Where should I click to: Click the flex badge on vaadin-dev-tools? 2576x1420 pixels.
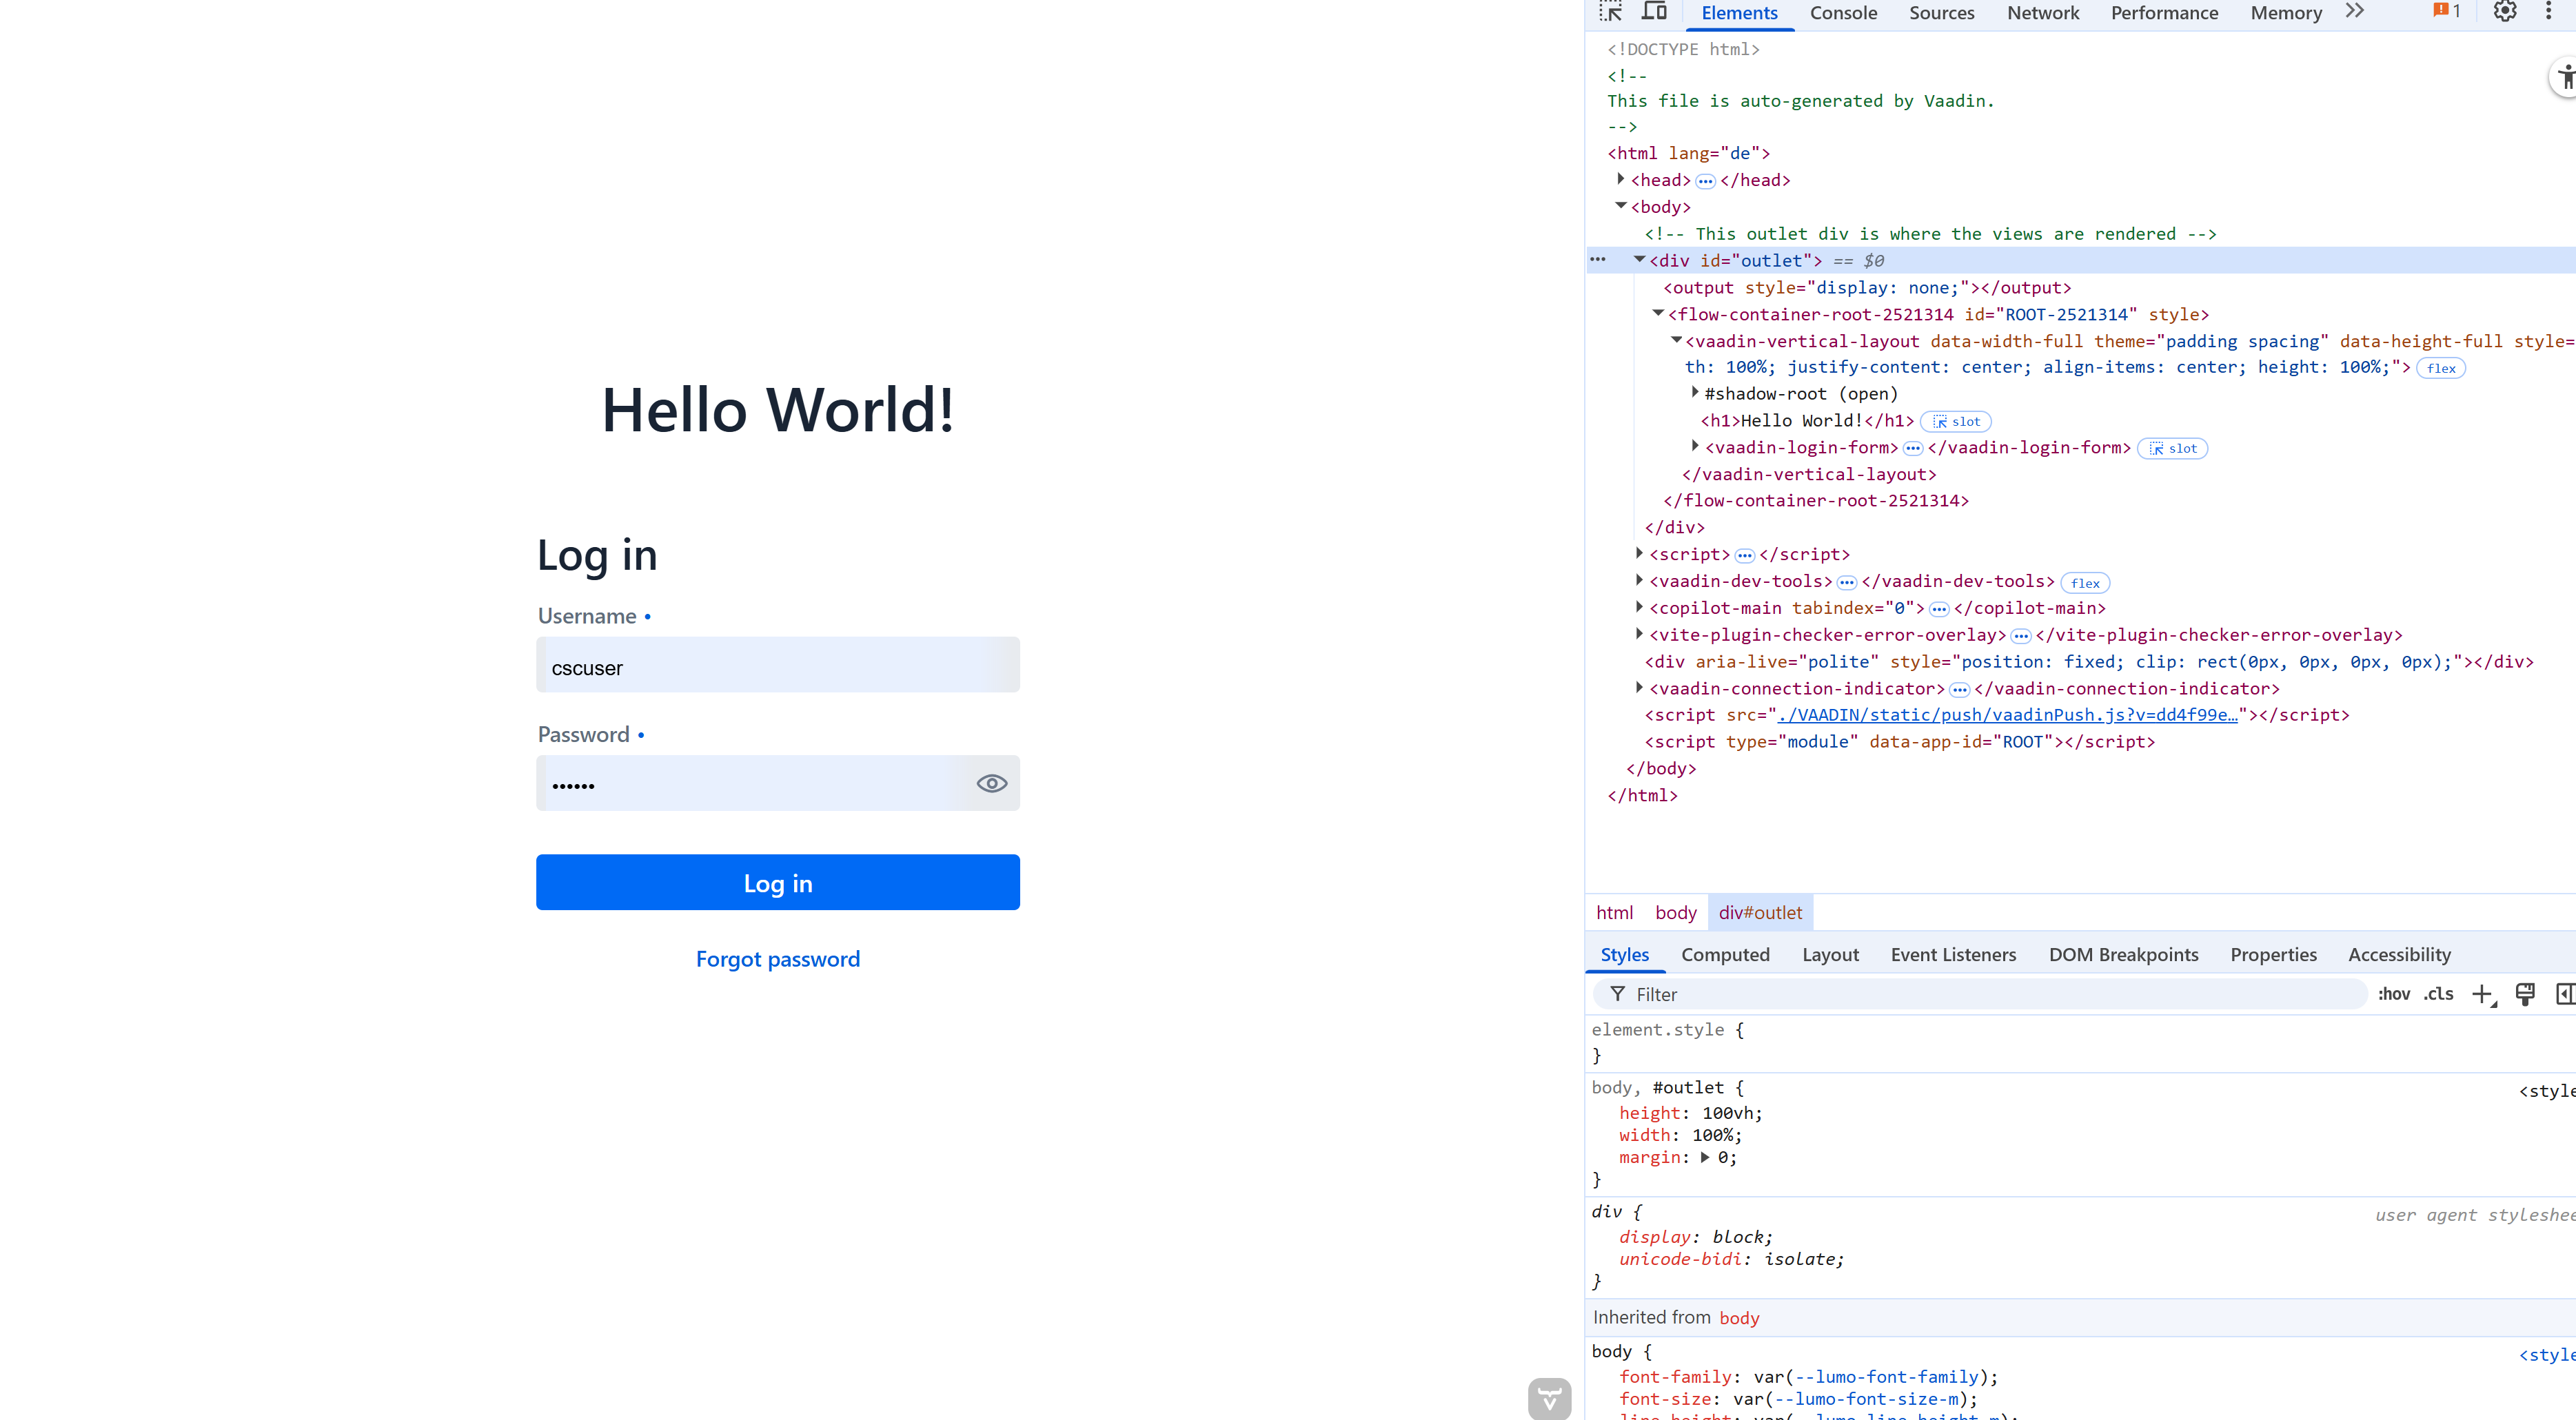pos(2085,583)
